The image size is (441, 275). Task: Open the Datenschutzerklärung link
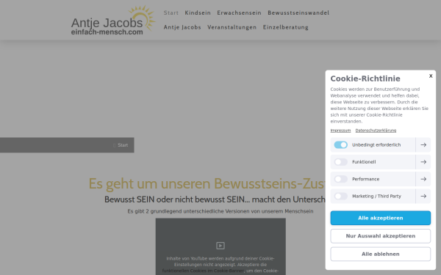(376, 131)
